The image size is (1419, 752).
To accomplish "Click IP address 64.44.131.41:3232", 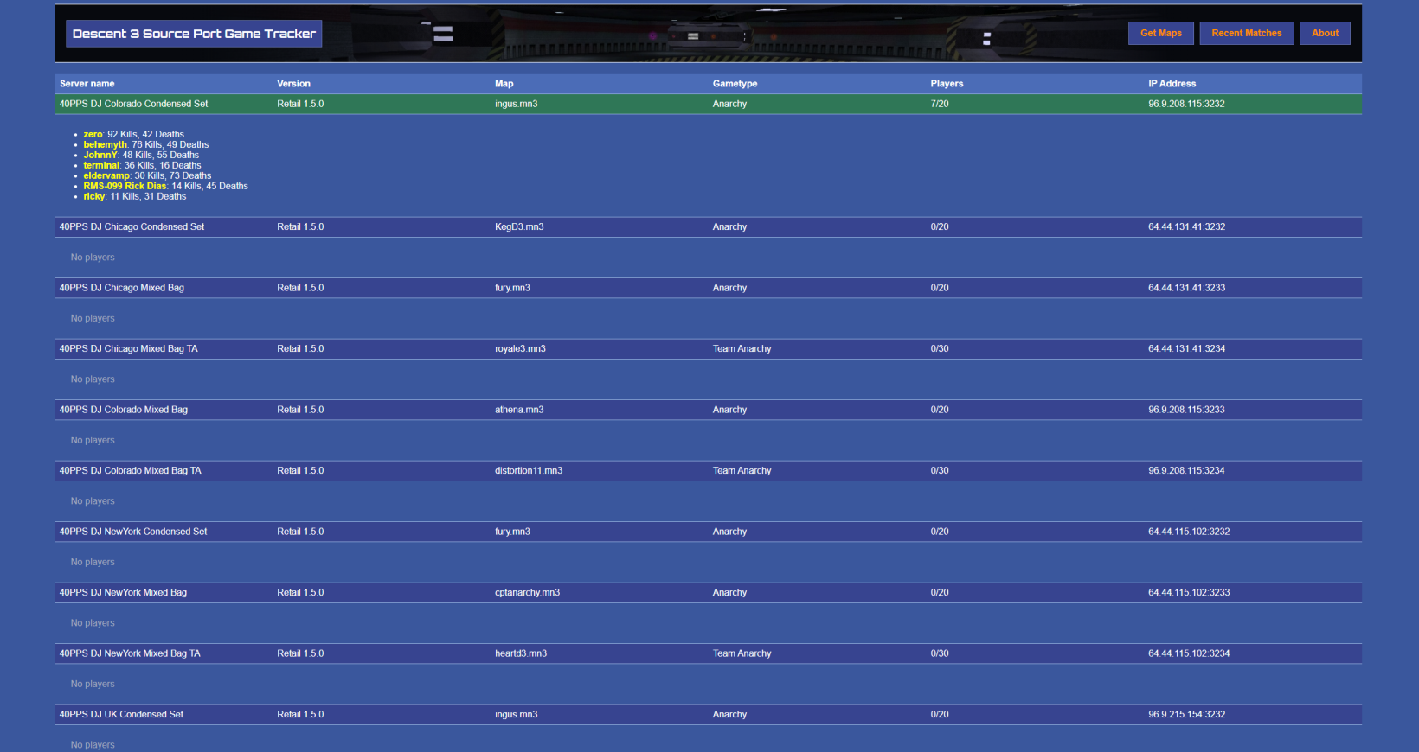I will click(x=1186, y=227).
